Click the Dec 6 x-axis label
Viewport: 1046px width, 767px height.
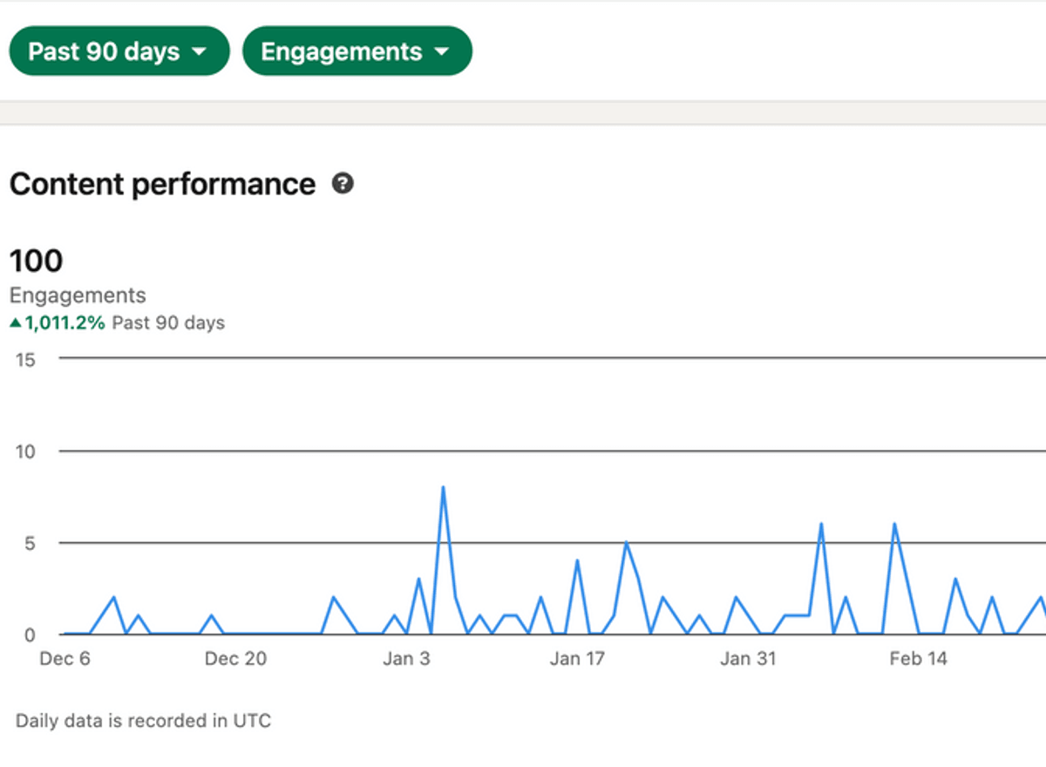click(x=65, y=659)
